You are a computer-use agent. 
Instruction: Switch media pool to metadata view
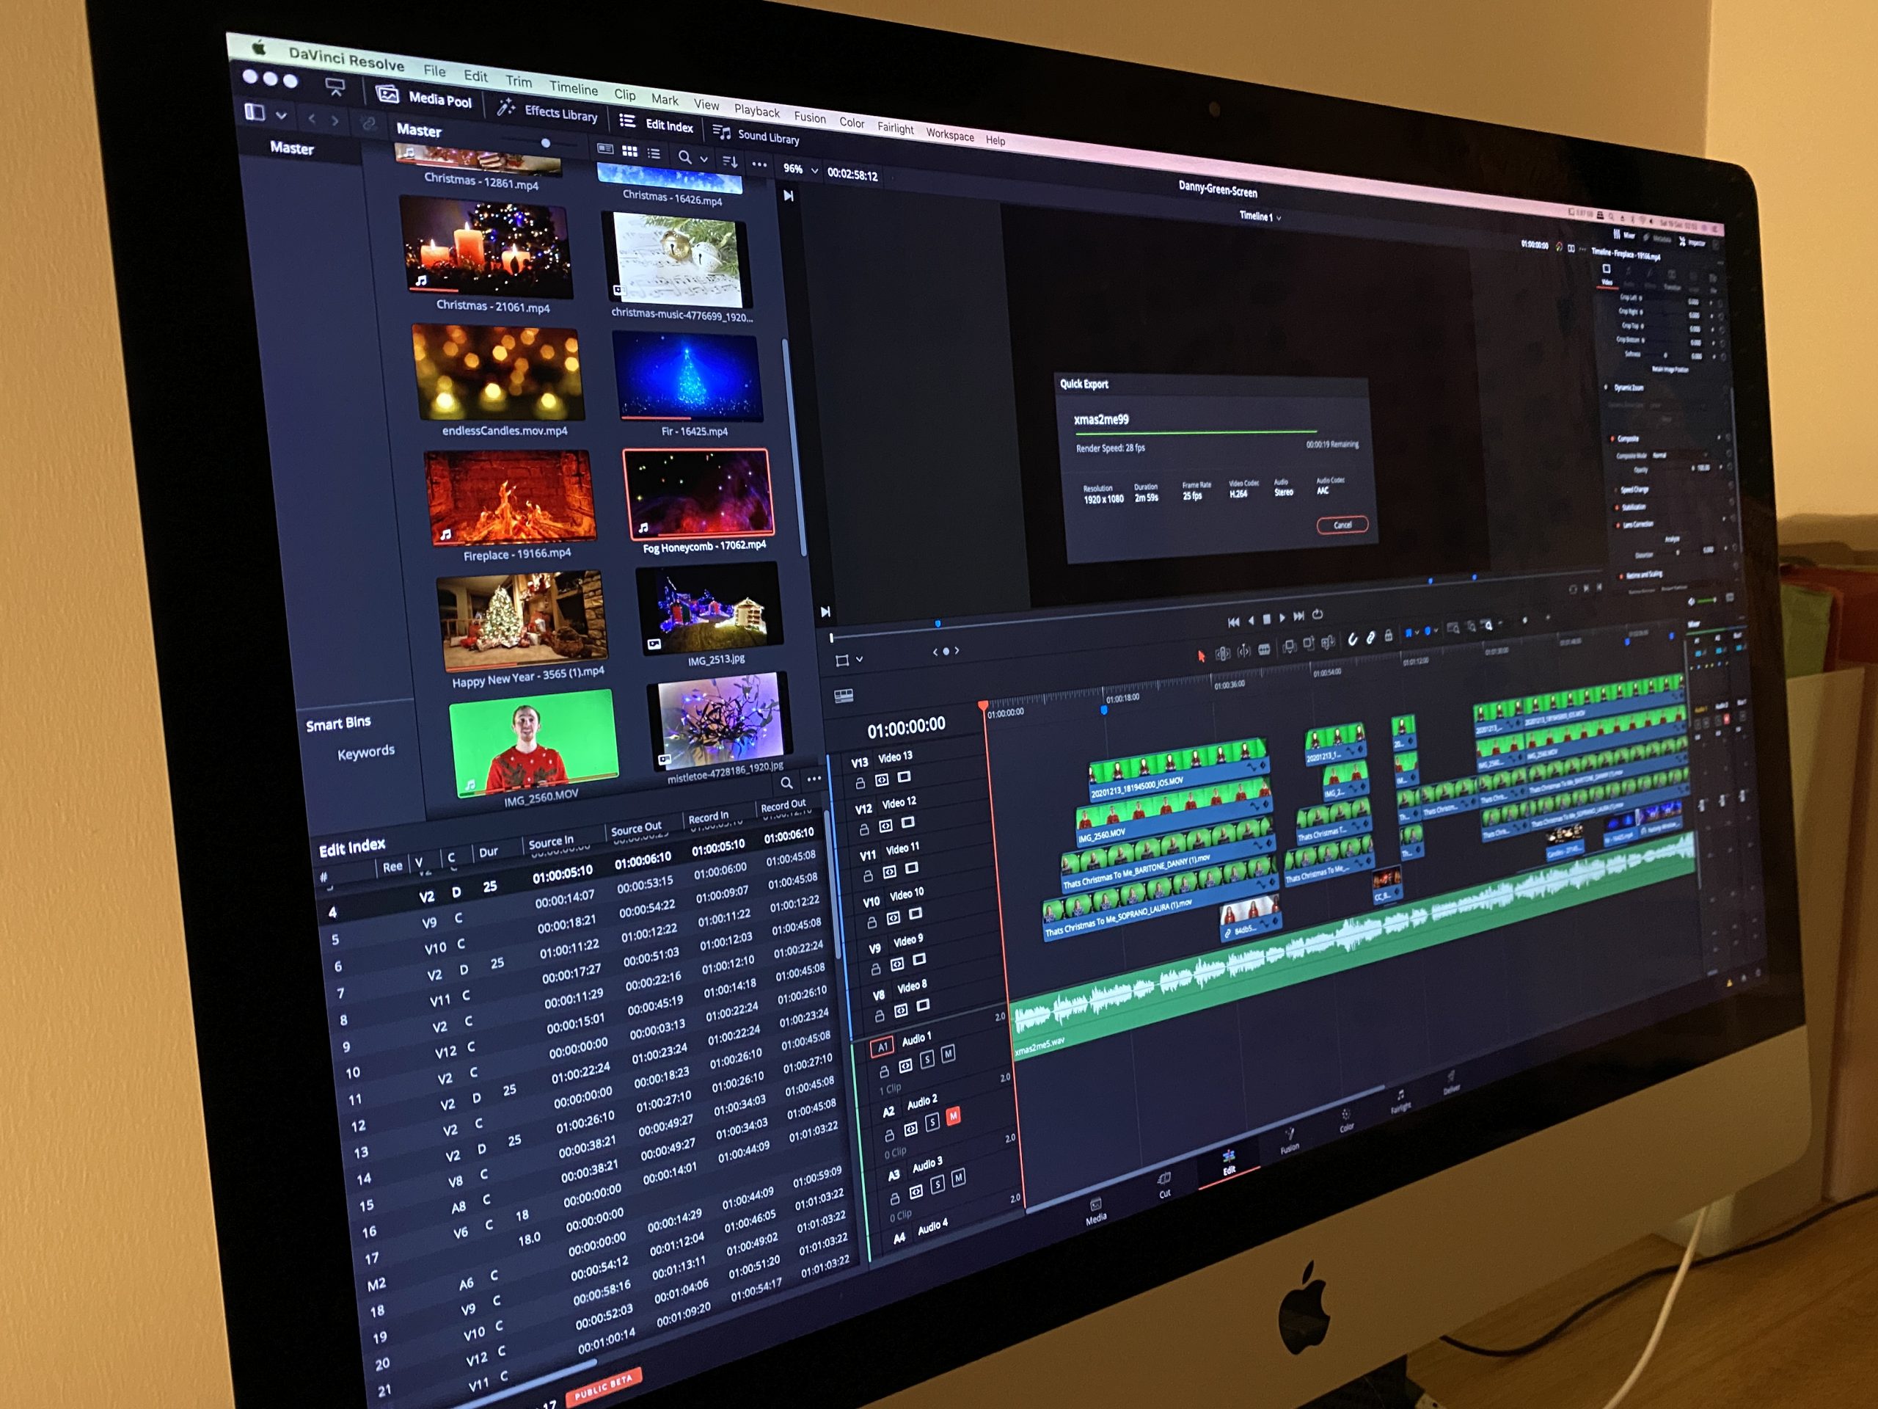point(605,149)
